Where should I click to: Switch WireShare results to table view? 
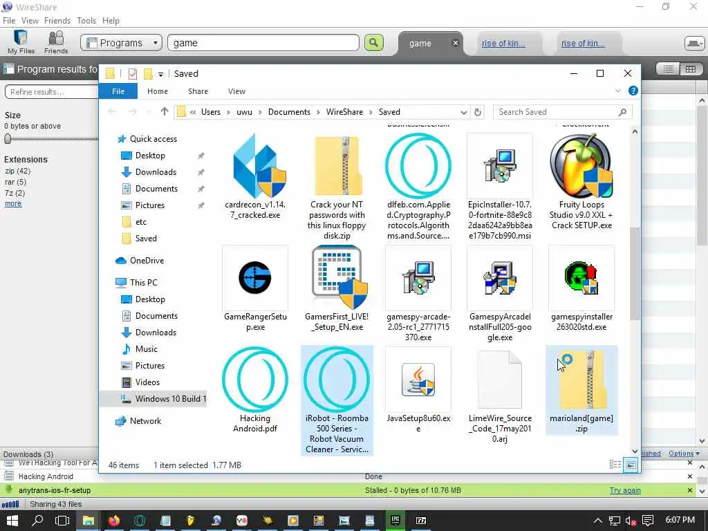pos(691,69)
